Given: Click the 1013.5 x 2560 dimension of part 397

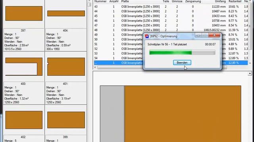Looking at the screenshot, I should point(13,49).
